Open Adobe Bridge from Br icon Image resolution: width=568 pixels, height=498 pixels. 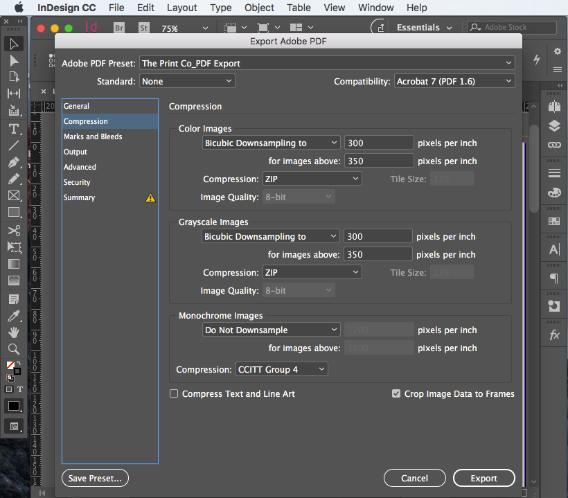pos(119,28)
